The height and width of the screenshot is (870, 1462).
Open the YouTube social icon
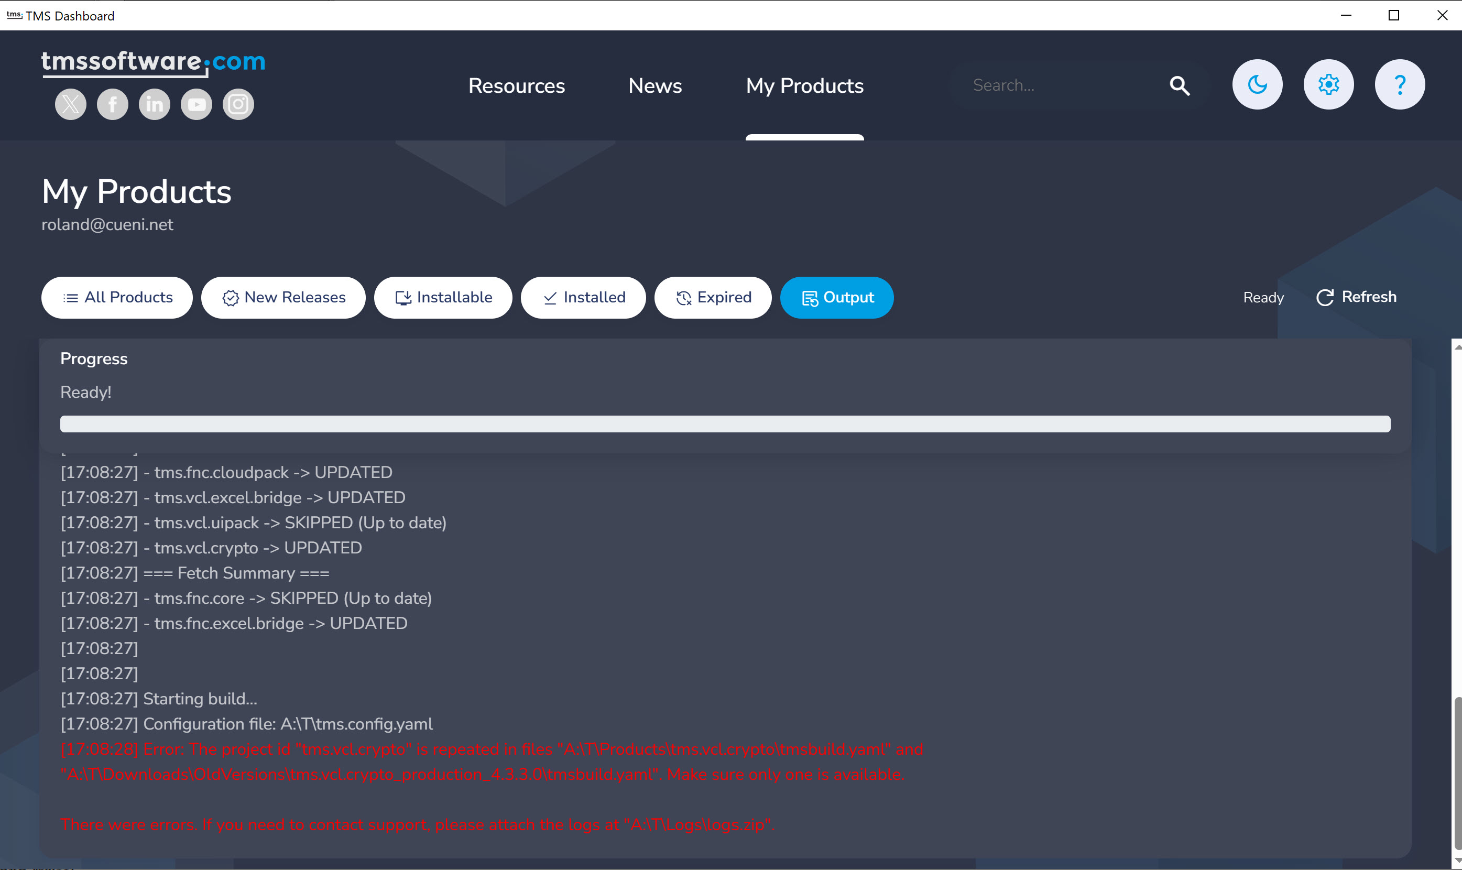(x=197, y=104)
